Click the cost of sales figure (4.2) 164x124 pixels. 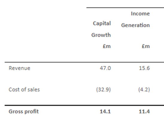[144, 90]
